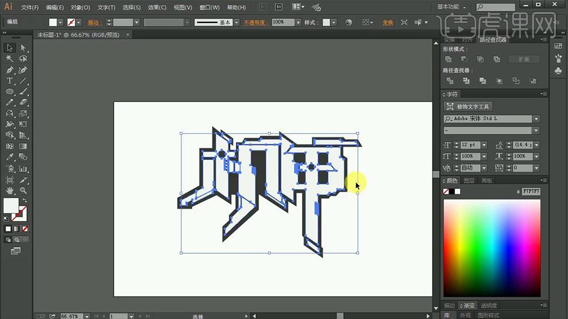Viewport: 568px width, 319px height.
Task: Click the Unite shape mode icon
Action: [x=448, y=59]
